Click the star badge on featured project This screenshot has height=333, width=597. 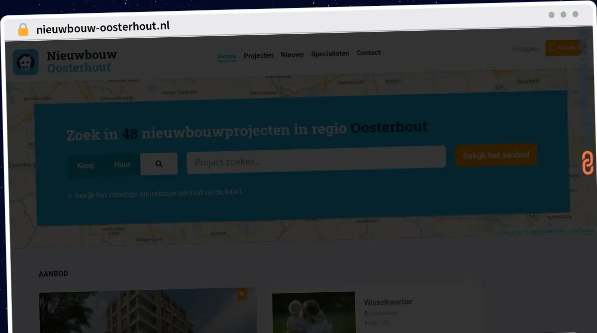tap(242, 295)
